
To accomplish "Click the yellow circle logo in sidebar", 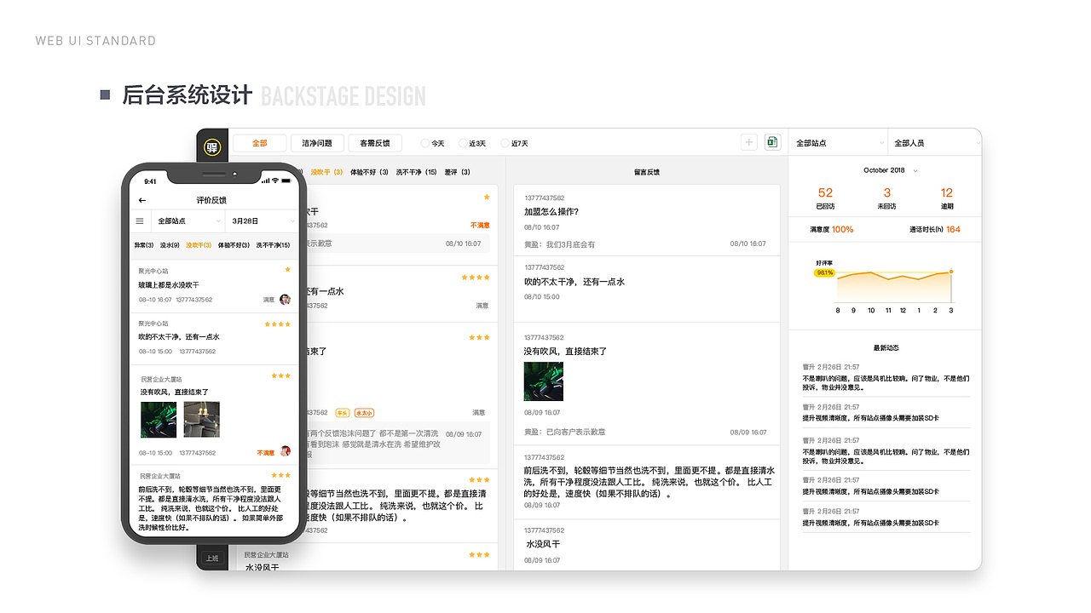I will (x=212, y=146).
